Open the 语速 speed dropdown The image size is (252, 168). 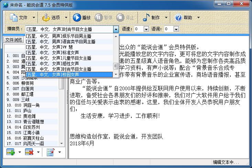(146, 29)
